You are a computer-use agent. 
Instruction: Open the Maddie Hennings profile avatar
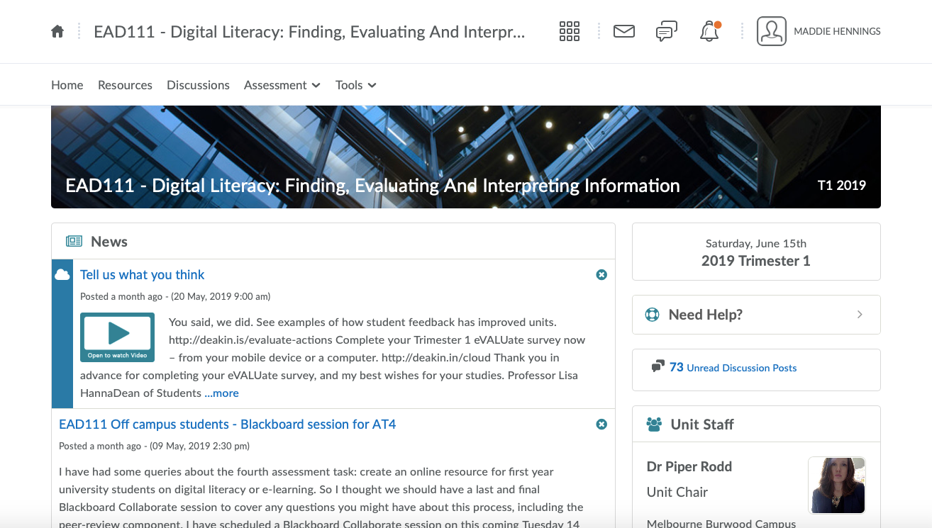click(772, 31)
